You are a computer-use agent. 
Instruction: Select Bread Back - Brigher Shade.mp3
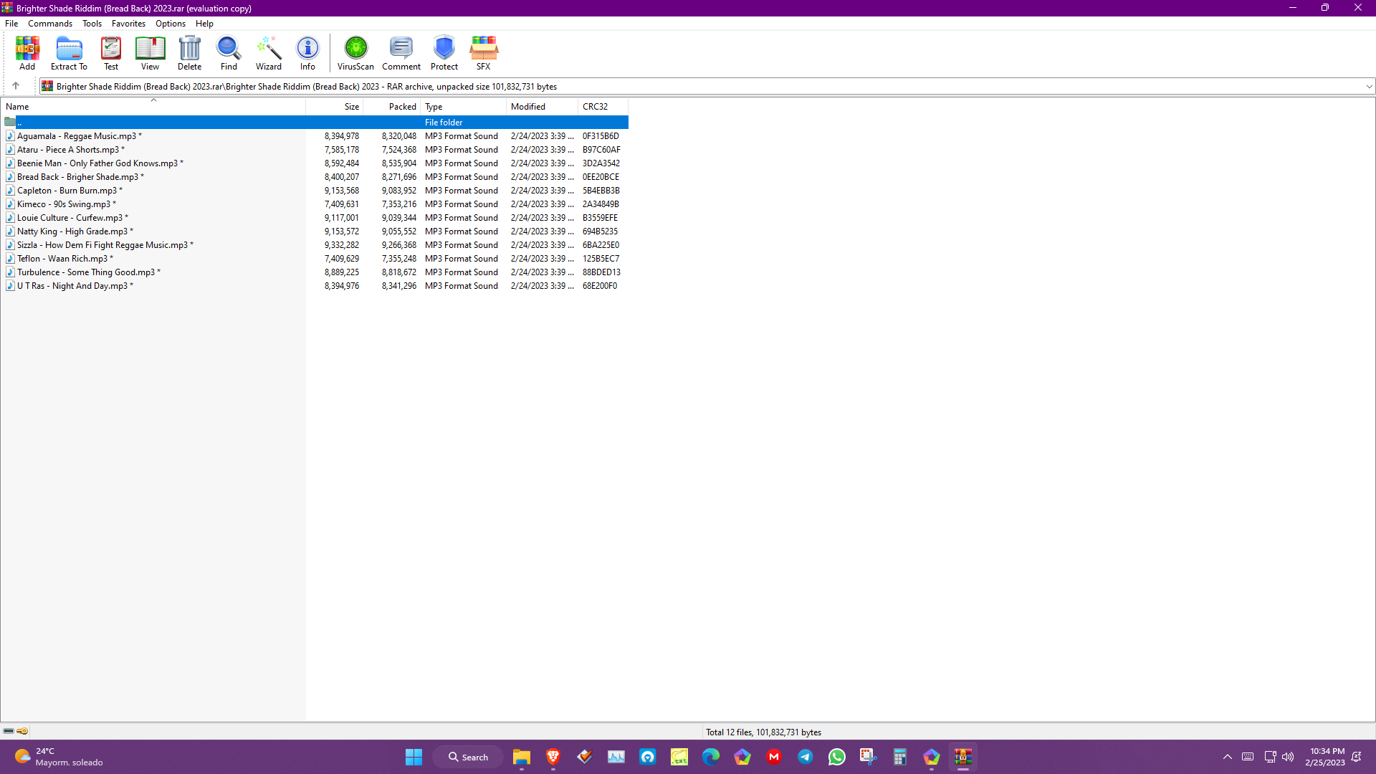(315, 177)
